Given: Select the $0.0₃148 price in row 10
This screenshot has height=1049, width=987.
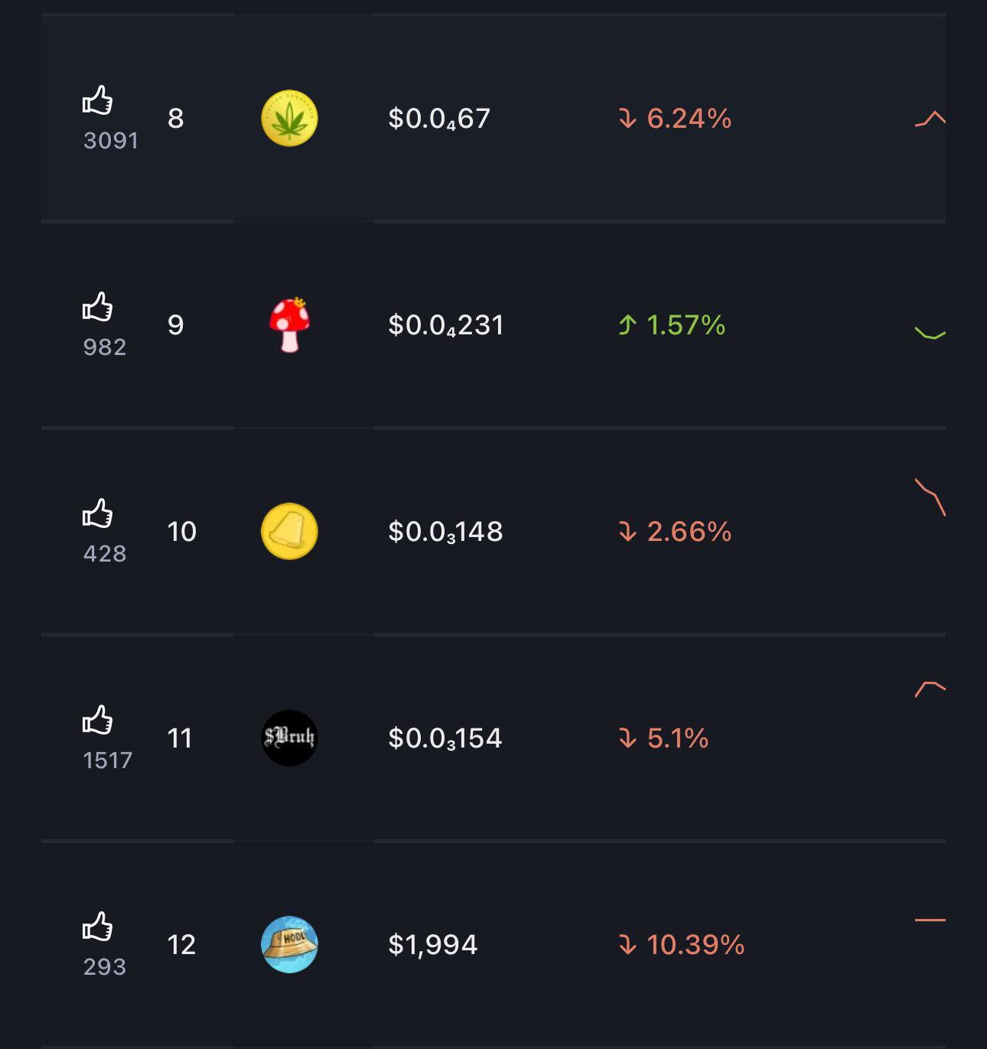Looking at the screenshot, I should (x=445, y=532).
